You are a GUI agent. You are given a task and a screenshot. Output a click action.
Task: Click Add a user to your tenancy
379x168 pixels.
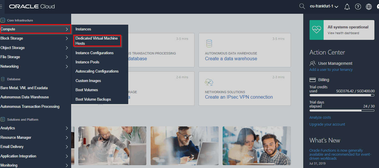pyautogui.click(x=330, y=69)
